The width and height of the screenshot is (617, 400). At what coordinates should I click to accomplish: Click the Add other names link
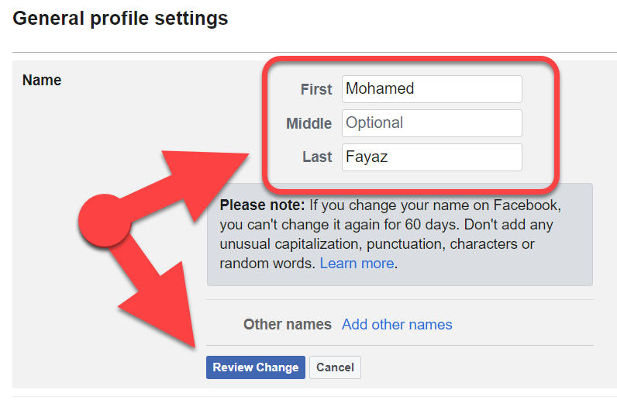pos(397,324)
